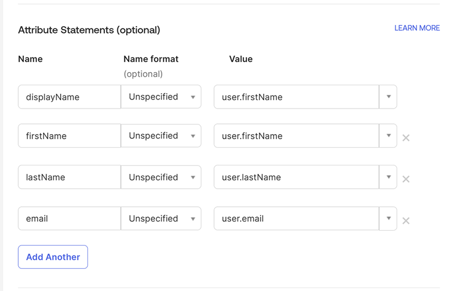Edit the displayName name field
The width and height of the screenshot is (454, 291).
69,97
